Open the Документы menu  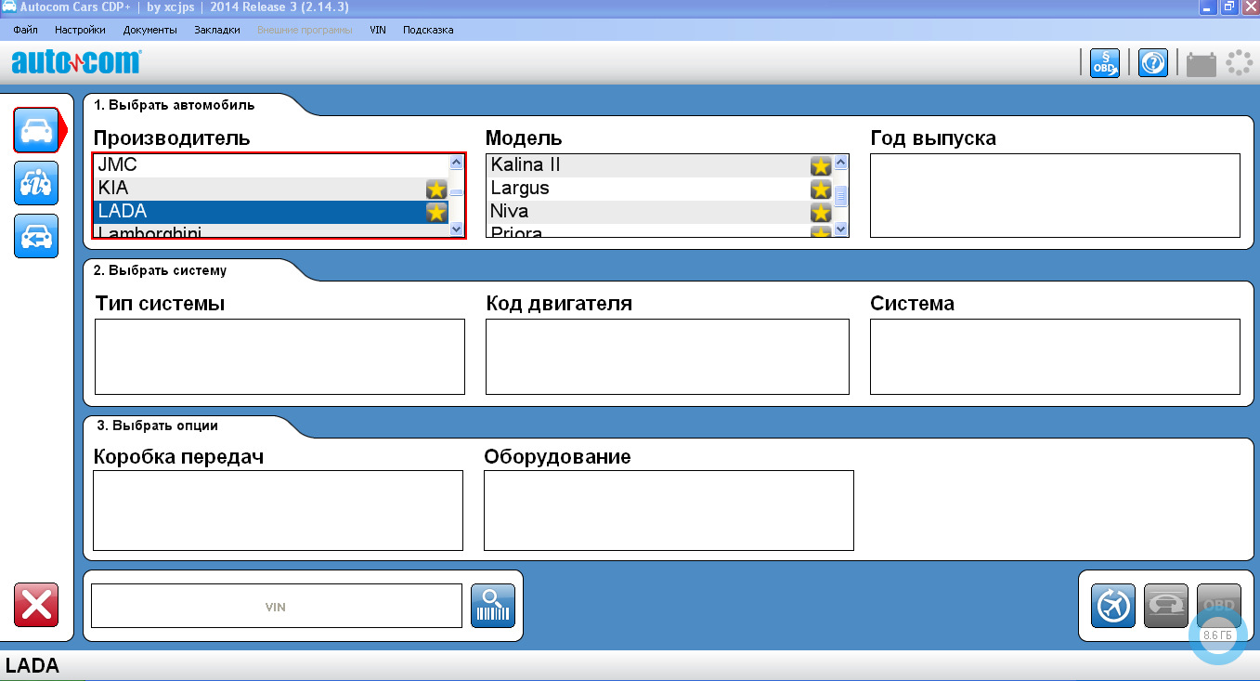pyautogui.click(x=149, y=30)
